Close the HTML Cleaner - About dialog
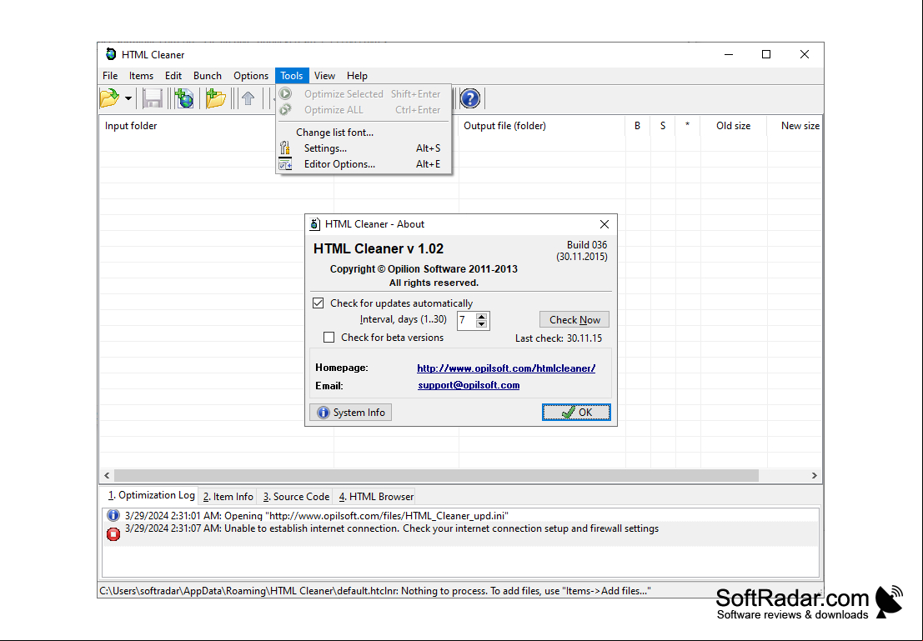Screen dimensions: 923x641 tap(604, 224)
